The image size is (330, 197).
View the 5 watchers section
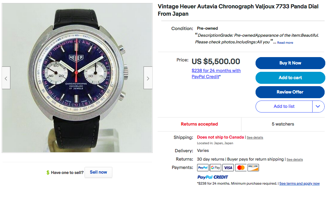[283, 124]
